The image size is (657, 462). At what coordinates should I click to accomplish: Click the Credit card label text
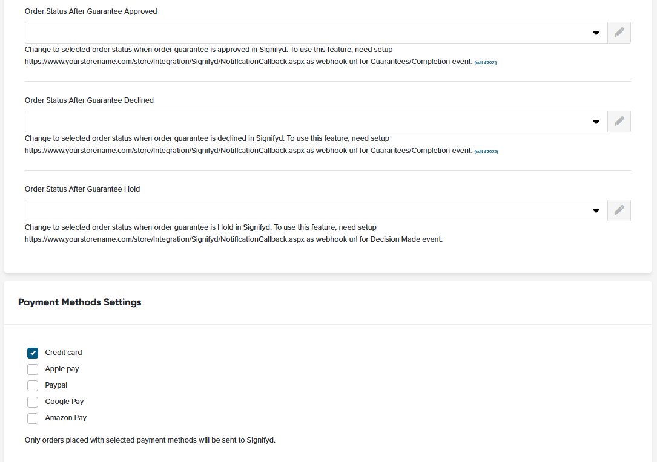[x=64, y=353]
